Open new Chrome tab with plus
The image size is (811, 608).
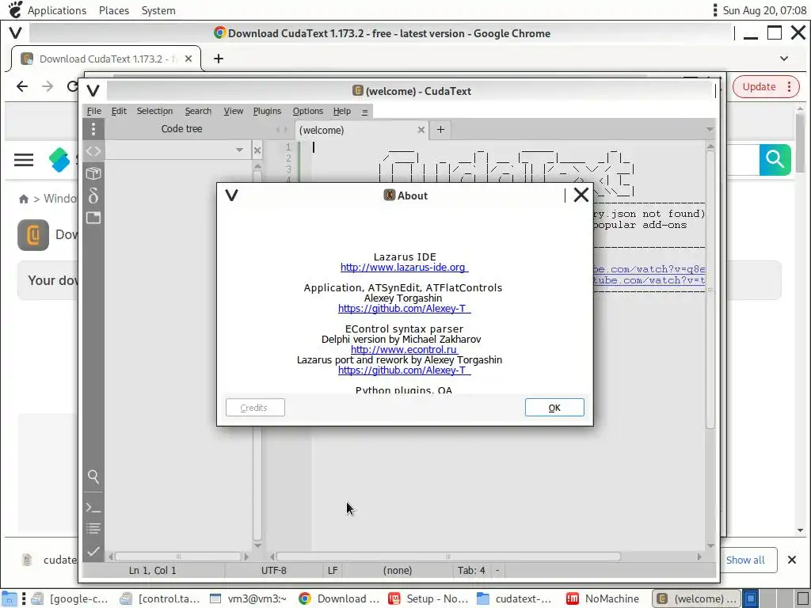219,59
